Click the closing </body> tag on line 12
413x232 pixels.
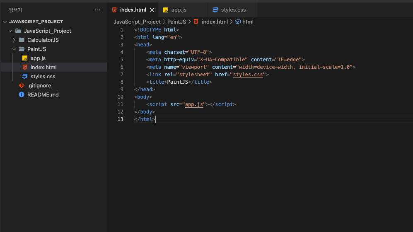point(145,112)
